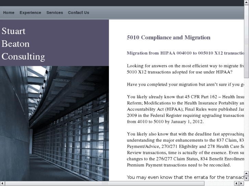Select Contact Us in navigation bar
The height and width of the screenshot is (186, 249).
click(x=78, y=13)
